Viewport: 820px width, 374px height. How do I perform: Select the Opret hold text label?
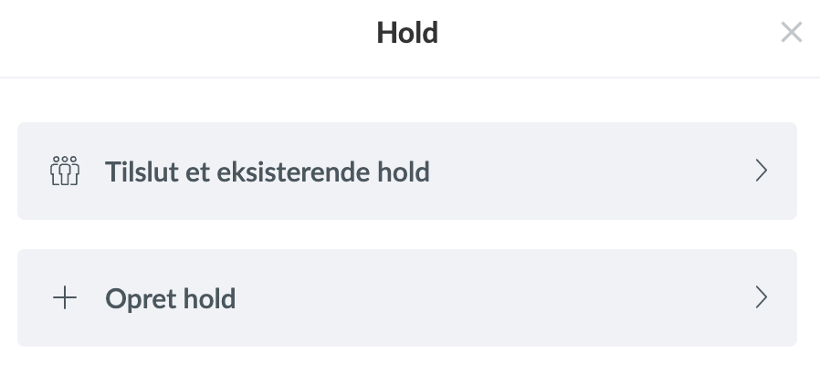click(171, 299)
